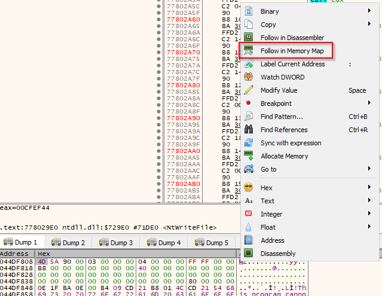Image resolution: width=382 pixels, height=296 pixels.
Task: Toggle breakpoint bullet at 77802A90
Action: coord(159,118)
